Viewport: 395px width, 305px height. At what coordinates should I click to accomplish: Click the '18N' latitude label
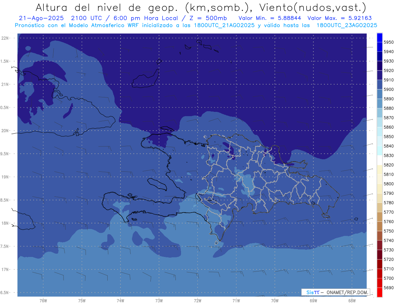[6, 223]
